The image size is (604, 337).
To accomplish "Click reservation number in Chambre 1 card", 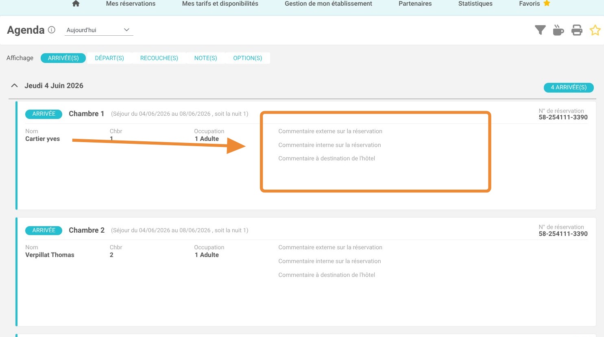I will tap(563, 117).
